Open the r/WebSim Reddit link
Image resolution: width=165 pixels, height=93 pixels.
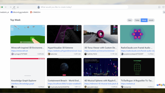[35, 12]
